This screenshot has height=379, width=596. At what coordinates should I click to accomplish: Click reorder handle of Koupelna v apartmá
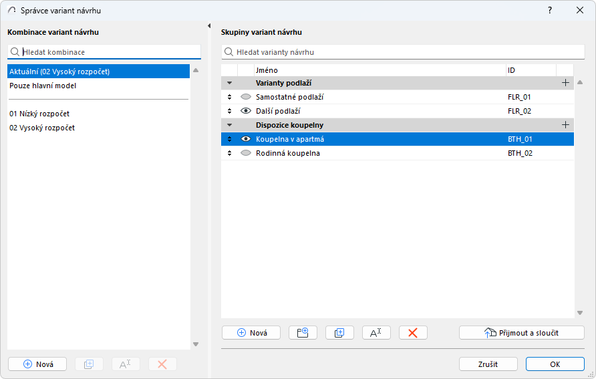coord(230,139)
